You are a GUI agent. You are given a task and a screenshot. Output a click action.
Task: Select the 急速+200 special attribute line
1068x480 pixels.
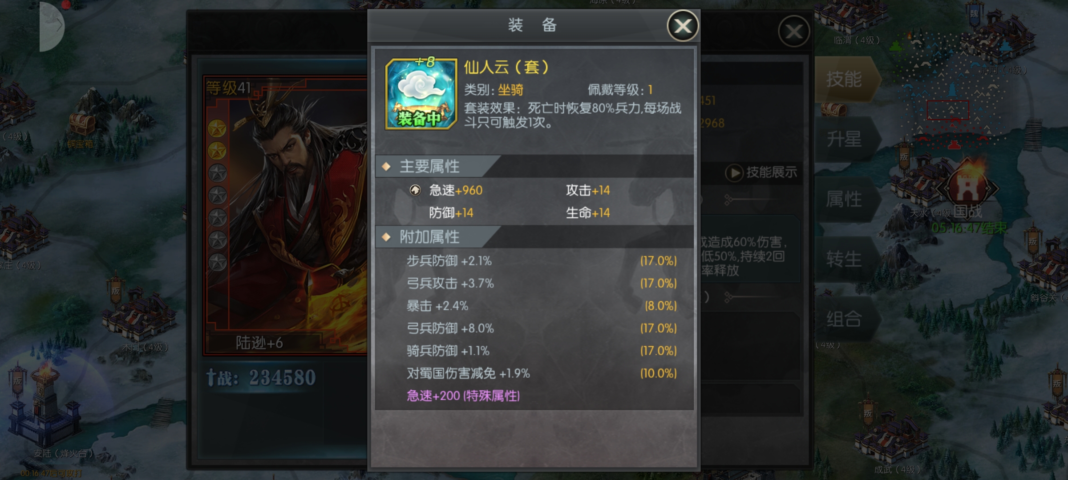pyautogui.click(x=463, y=396)
